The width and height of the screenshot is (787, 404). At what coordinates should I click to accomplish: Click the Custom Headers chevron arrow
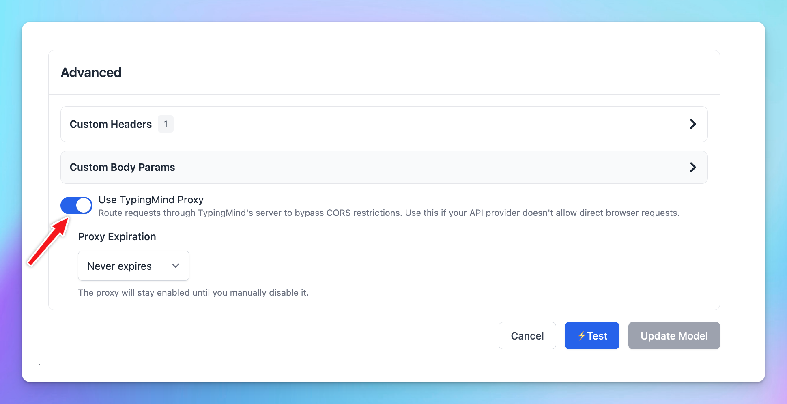[x=693, y=124]
